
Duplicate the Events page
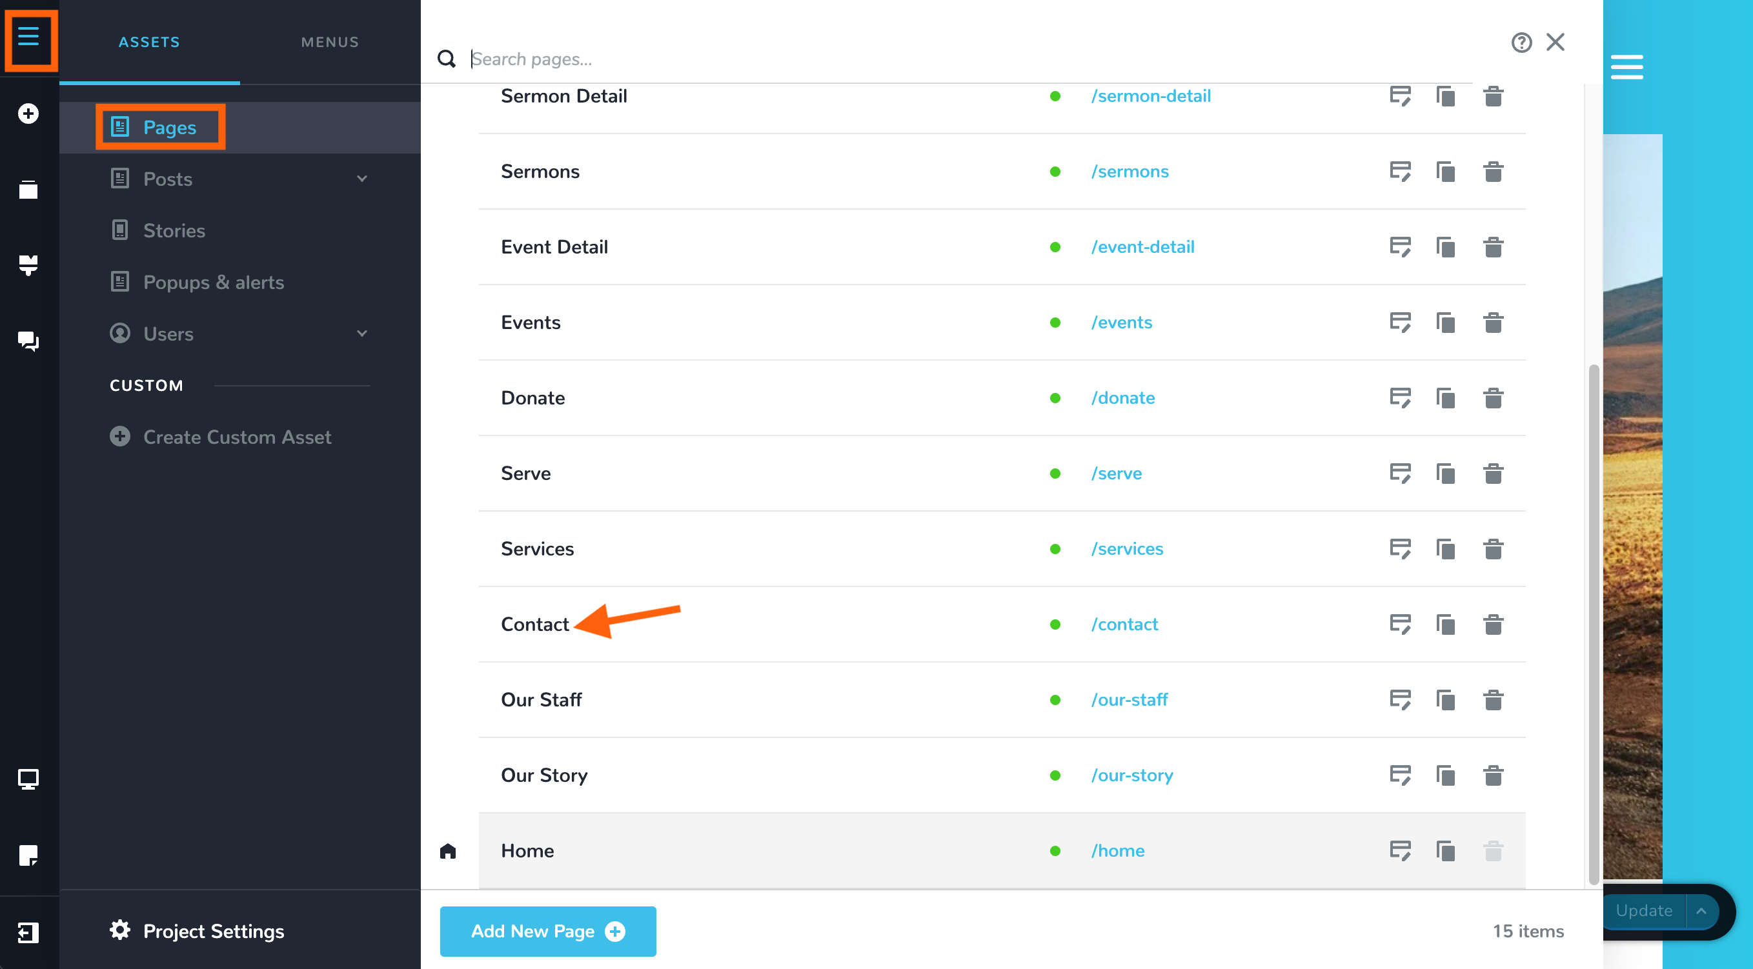(x=1445, y=323)
